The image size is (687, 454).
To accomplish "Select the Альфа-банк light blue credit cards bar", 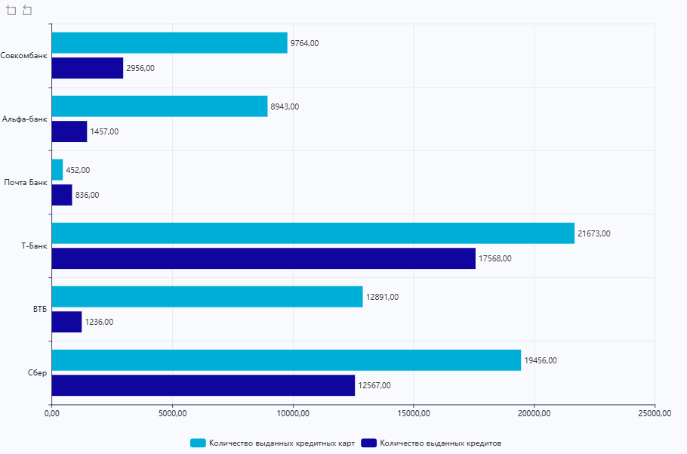I will 159,107.
